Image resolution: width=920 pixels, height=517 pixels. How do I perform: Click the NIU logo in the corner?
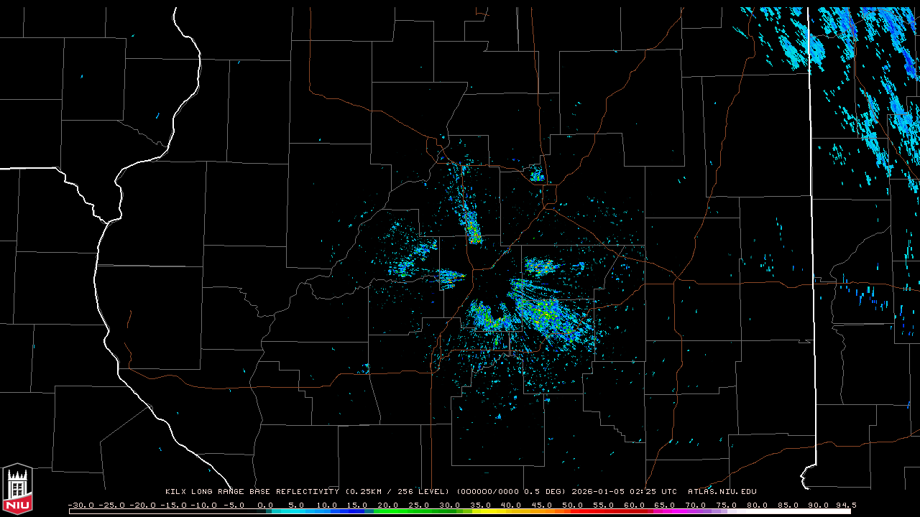point(17,488)
